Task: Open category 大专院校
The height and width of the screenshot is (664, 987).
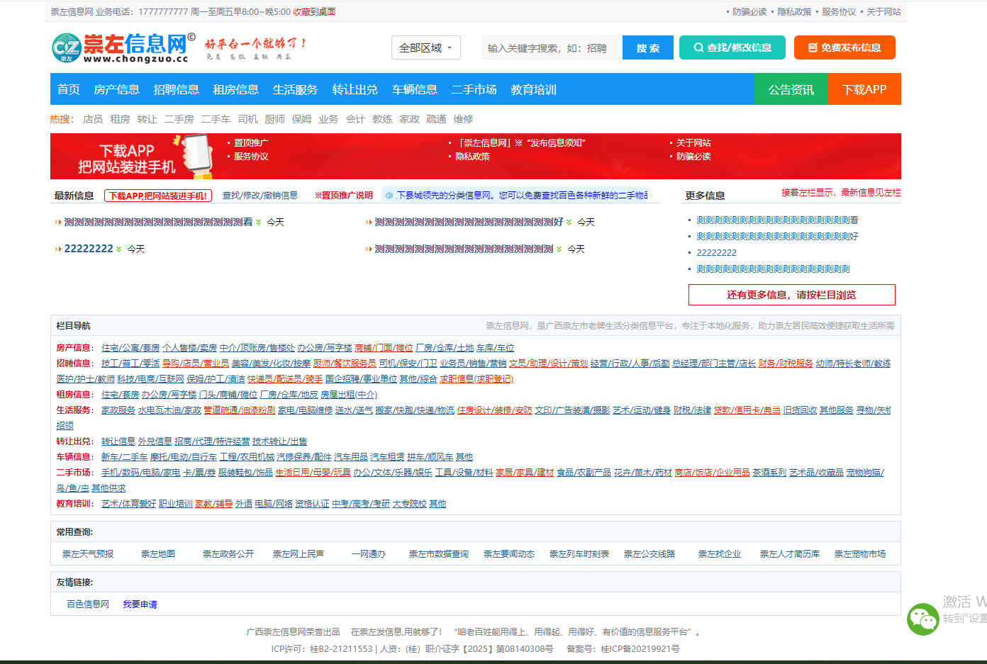Action: [x=410, y=504]
